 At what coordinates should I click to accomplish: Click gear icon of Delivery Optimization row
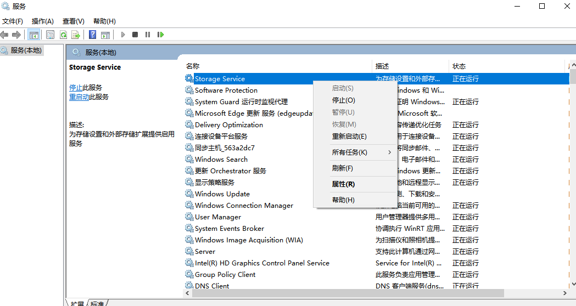189,124
